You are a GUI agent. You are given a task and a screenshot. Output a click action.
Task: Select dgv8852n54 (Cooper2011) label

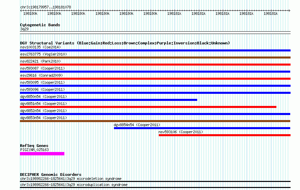pyautogui.click(x=43, y=111)
